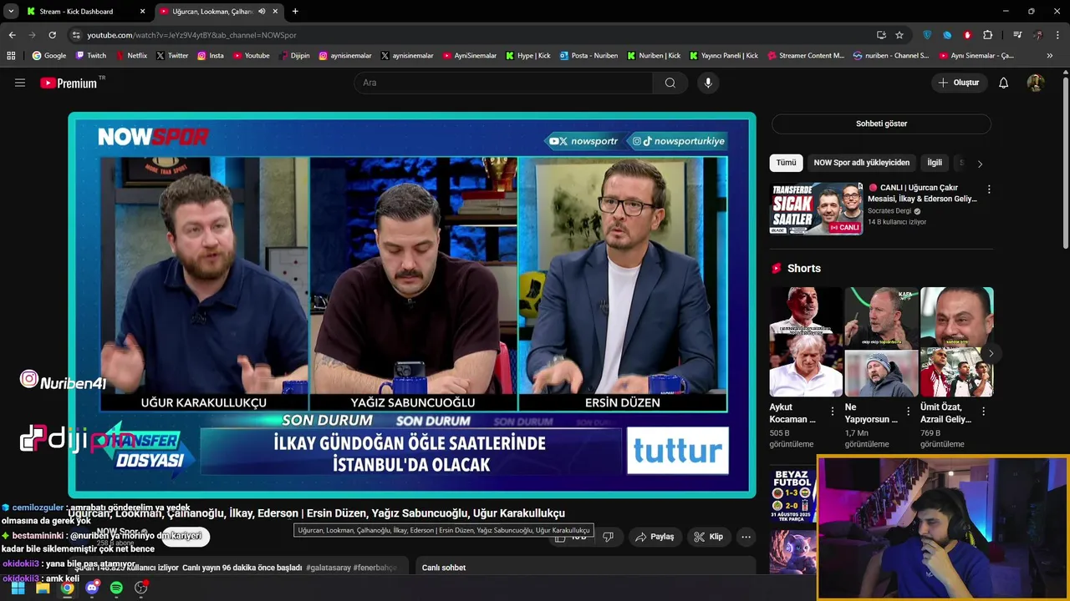Show next Shorts with the right arrow
This screenshot has height=601, width=1070.
click(x=991, y=354)
